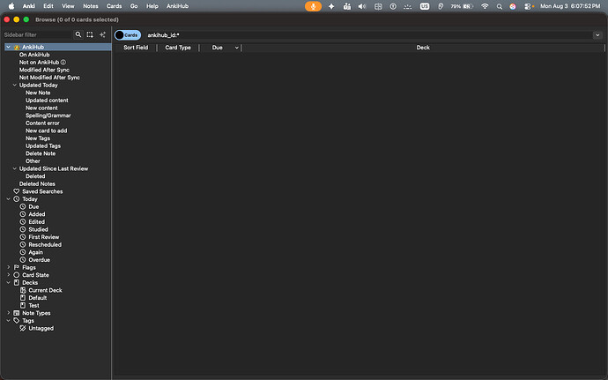Select On AnkiHub in sidebar
608x380 pixels.
point(34,55)
